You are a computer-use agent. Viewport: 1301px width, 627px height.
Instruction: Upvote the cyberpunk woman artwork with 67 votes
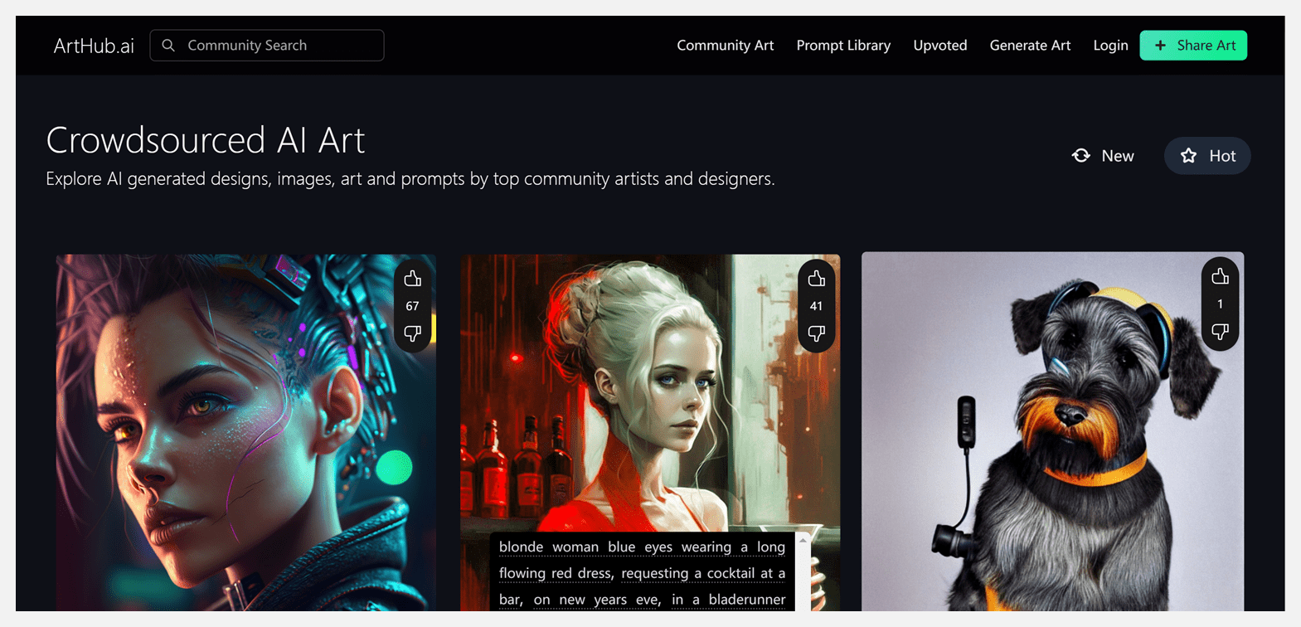[x=412, y=279]
